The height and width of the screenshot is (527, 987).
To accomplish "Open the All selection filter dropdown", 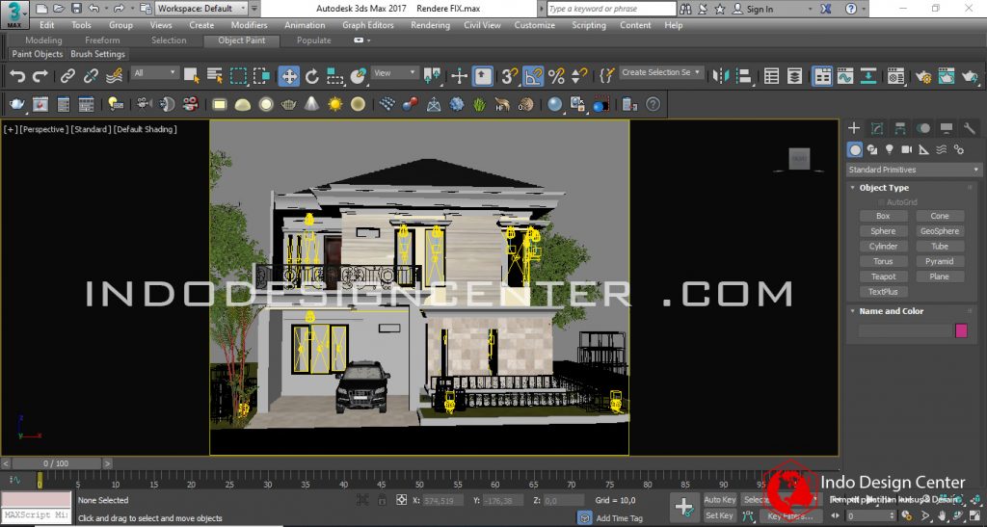I will pyautogui.click(x=155, y=73).
